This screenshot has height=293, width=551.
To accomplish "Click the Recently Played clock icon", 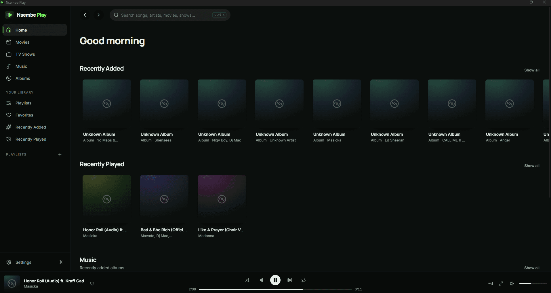I will coord(9,139).
